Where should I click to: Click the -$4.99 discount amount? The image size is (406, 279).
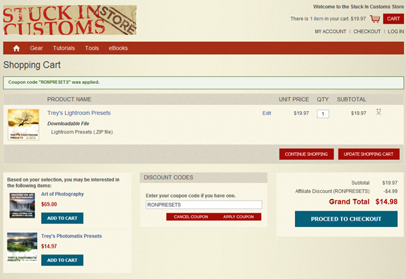tap(390, 191)
